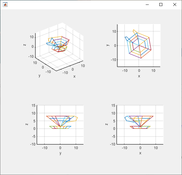Click the x label beneath the z-versus-x plot
Screen dimensions: 182x175
140,153
